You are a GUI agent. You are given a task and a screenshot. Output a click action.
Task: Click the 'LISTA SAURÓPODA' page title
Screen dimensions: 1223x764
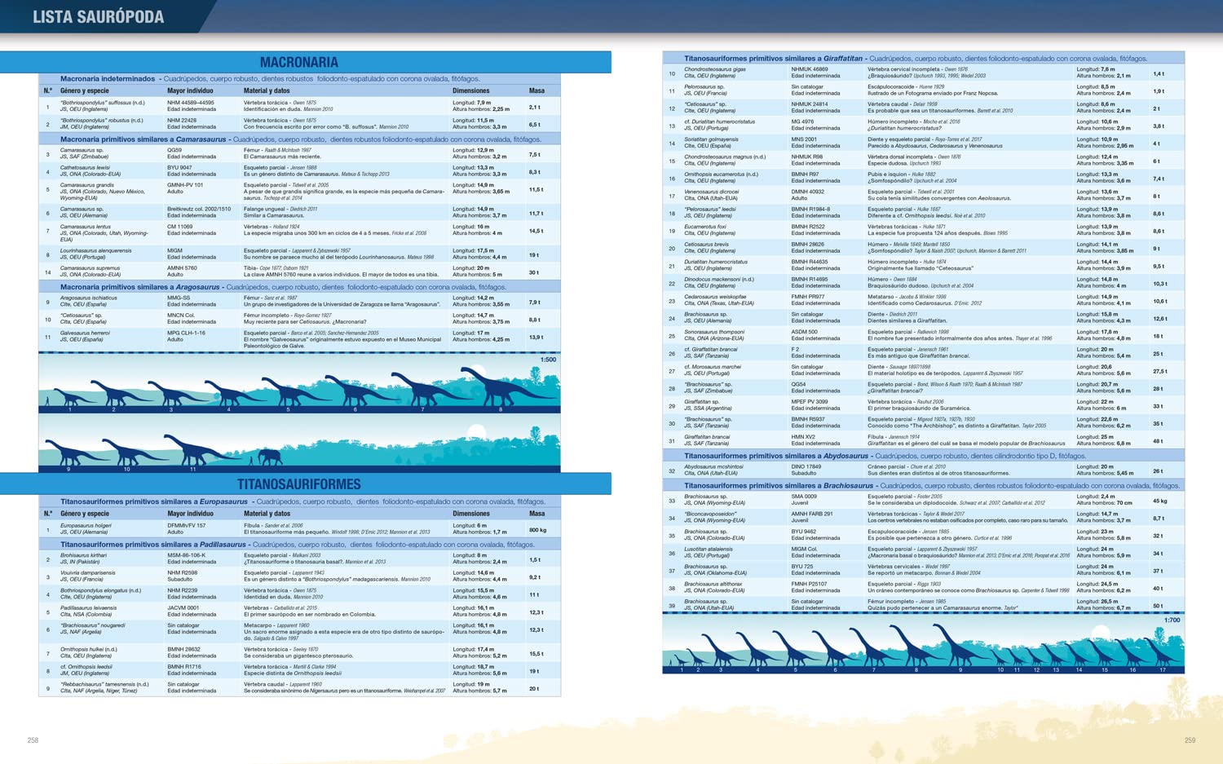click(x=98, y=17)
